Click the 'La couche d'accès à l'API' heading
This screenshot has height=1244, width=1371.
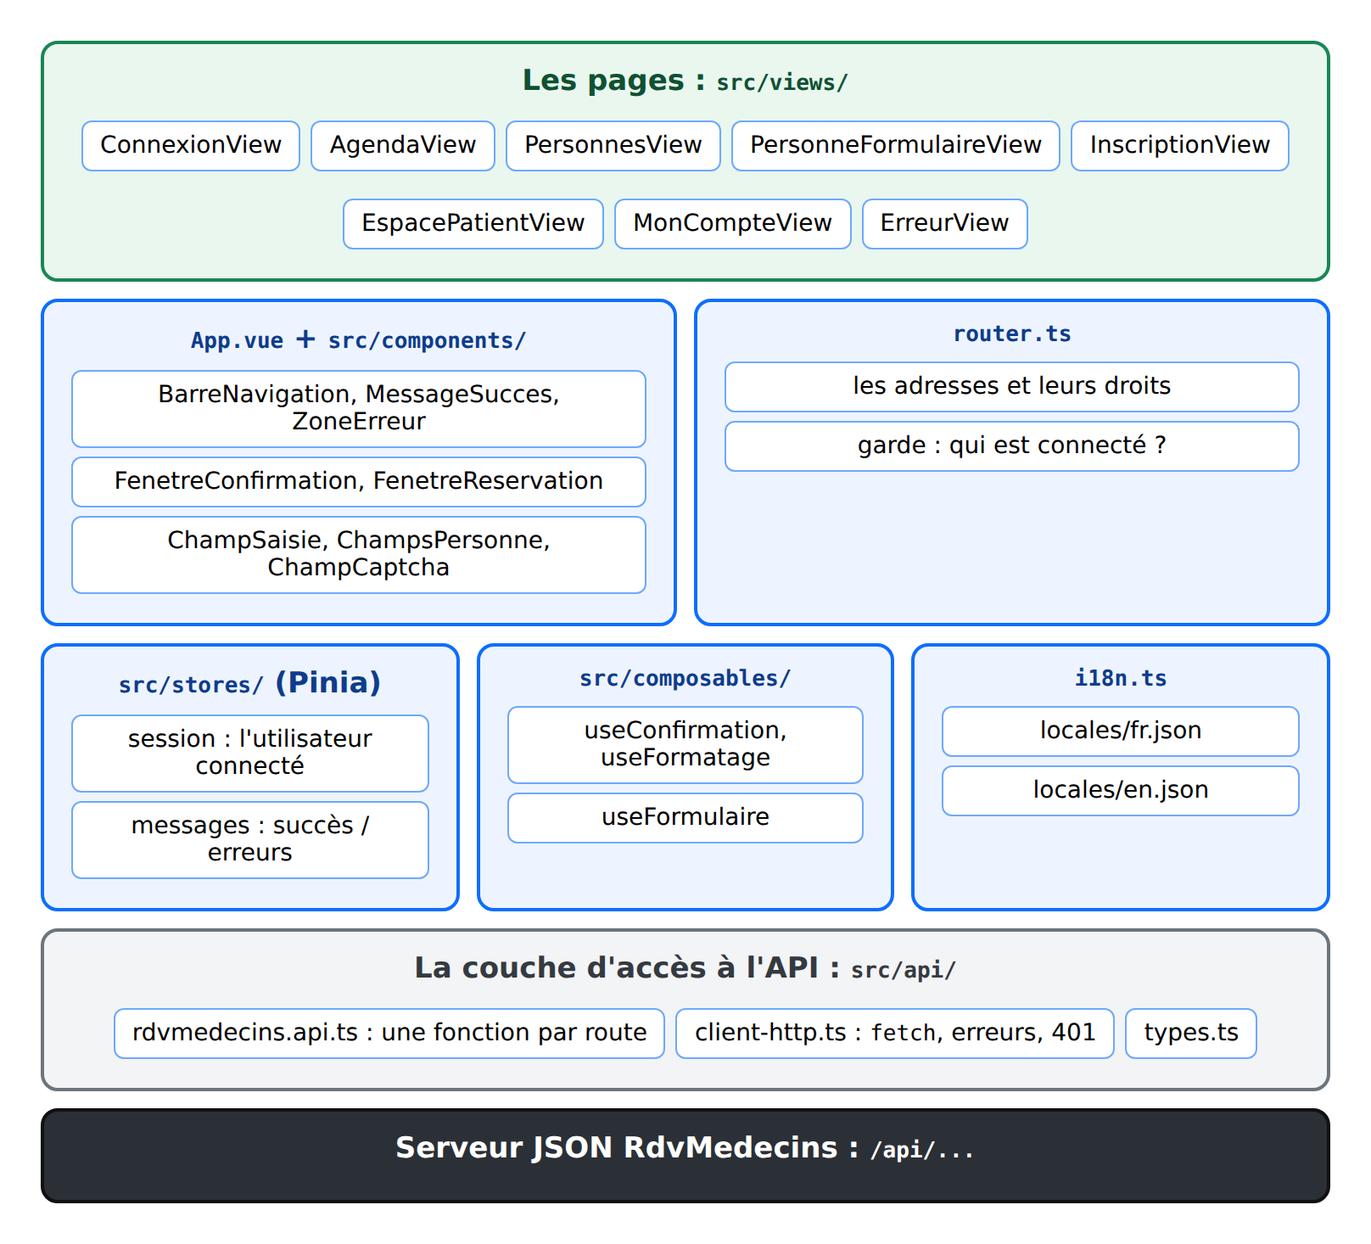pos(685,968)
